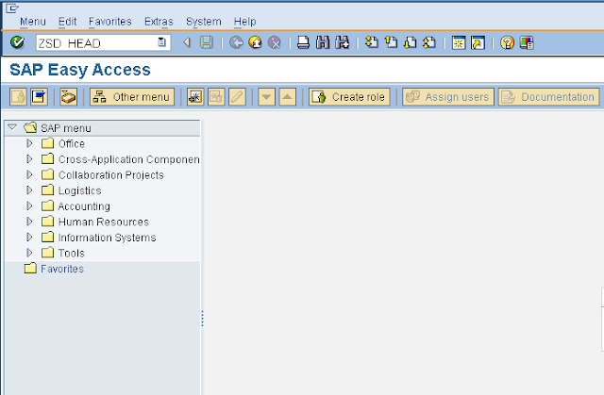Select the Logistics tree label
604x395 pixels.
[x=79, y=190]
